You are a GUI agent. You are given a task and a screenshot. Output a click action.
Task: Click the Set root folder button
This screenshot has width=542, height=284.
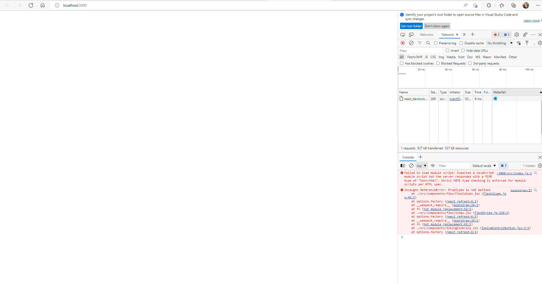point(411,26)
